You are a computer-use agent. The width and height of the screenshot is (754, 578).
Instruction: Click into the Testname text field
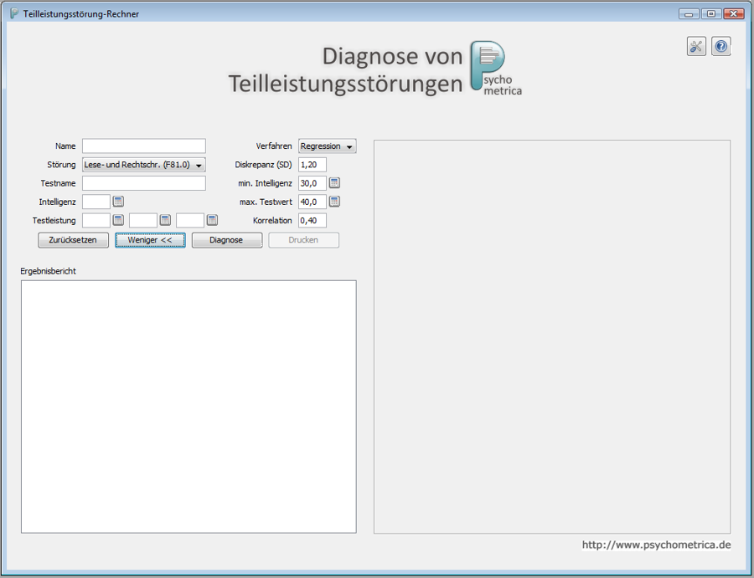click(x=143, y=183)
